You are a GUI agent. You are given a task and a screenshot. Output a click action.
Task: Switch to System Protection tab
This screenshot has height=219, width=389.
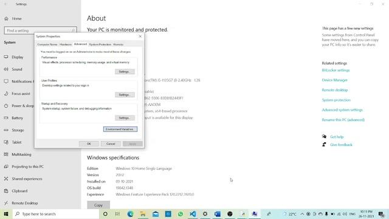(100, 44)
